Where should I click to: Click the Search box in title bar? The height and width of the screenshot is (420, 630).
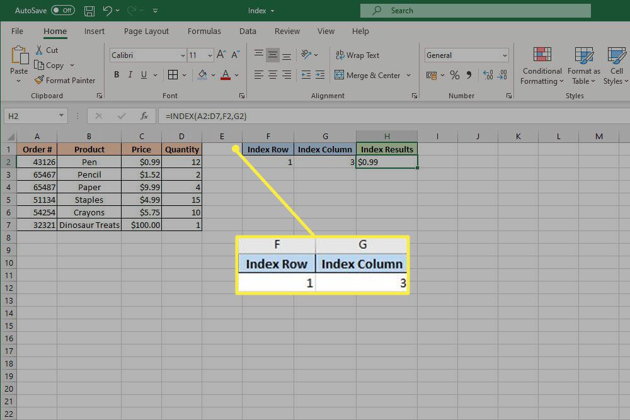click(x=475, y=11)
